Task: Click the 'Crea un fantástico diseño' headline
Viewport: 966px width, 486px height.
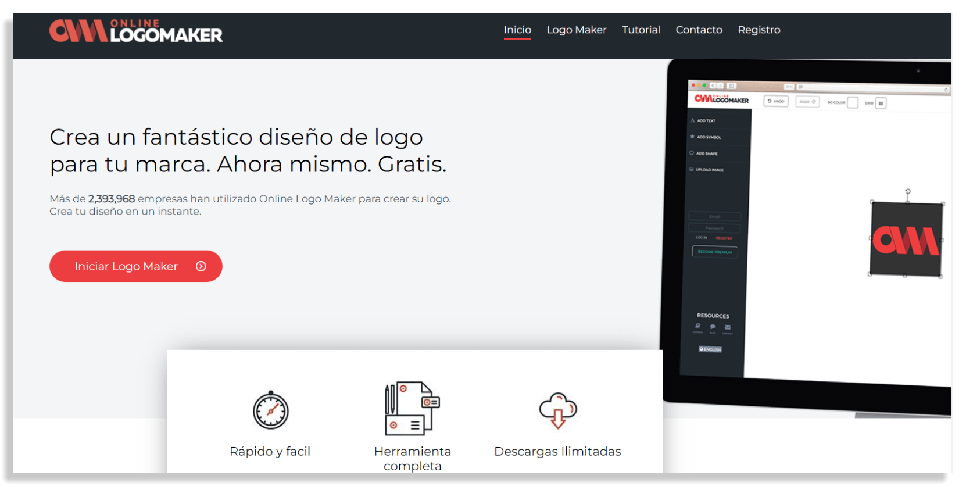Action: (x=248, y=151)
